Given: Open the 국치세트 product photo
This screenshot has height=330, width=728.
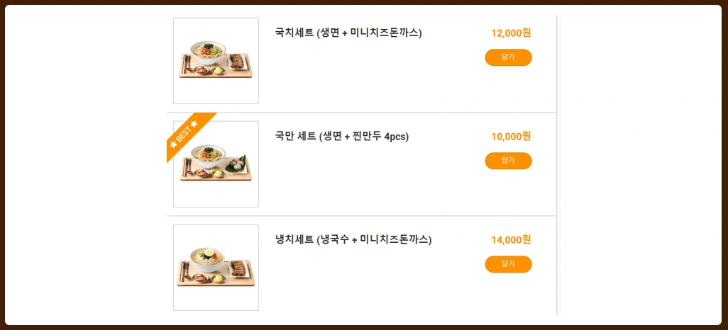Looking at the screenshot, I should pyautogui.click(x=216, y=61).
